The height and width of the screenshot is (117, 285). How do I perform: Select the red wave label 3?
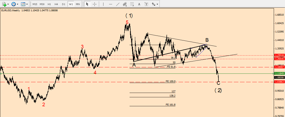tap(82, 47)
